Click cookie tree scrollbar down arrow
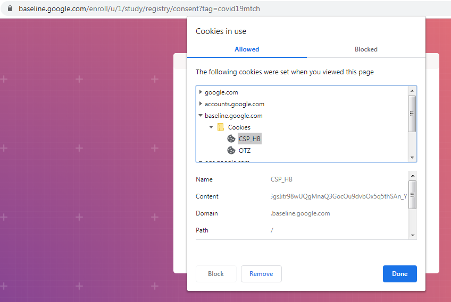 412,158
